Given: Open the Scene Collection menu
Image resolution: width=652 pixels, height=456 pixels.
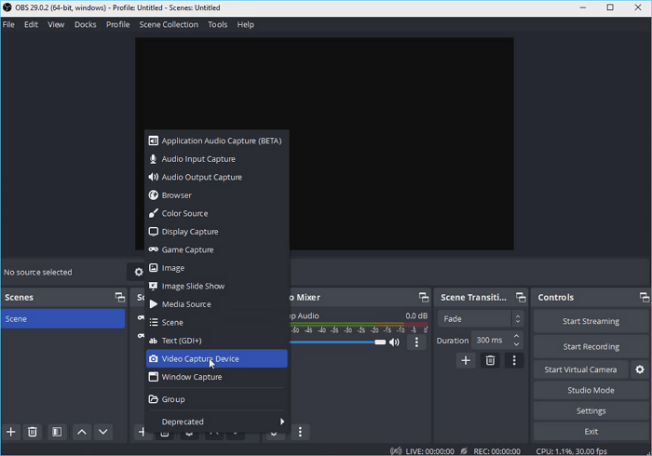Looking at the screenshot, I should point(169,24).
